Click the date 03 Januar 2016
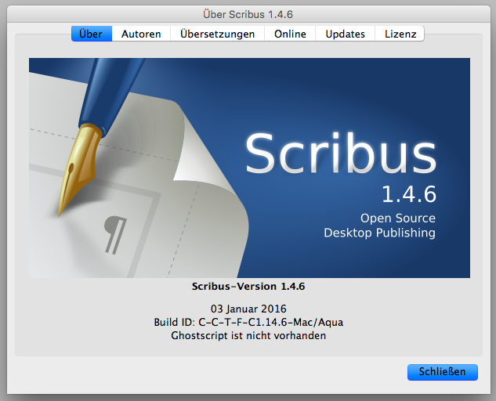 [248, 309]
